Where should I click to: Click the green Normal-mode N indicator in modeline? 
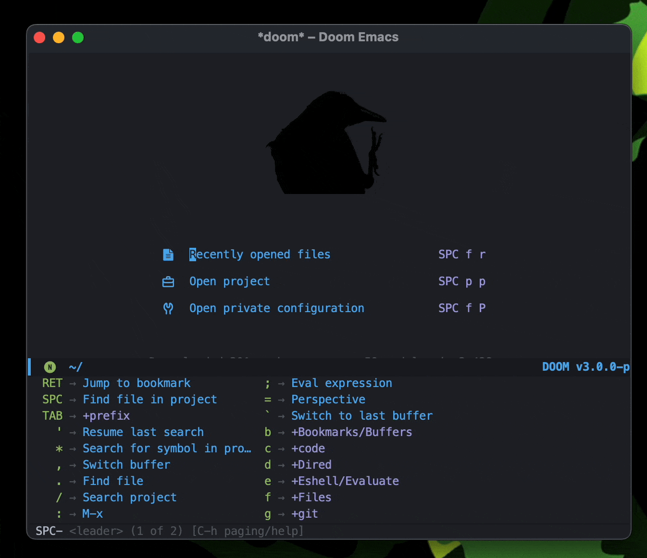[50, 367]
